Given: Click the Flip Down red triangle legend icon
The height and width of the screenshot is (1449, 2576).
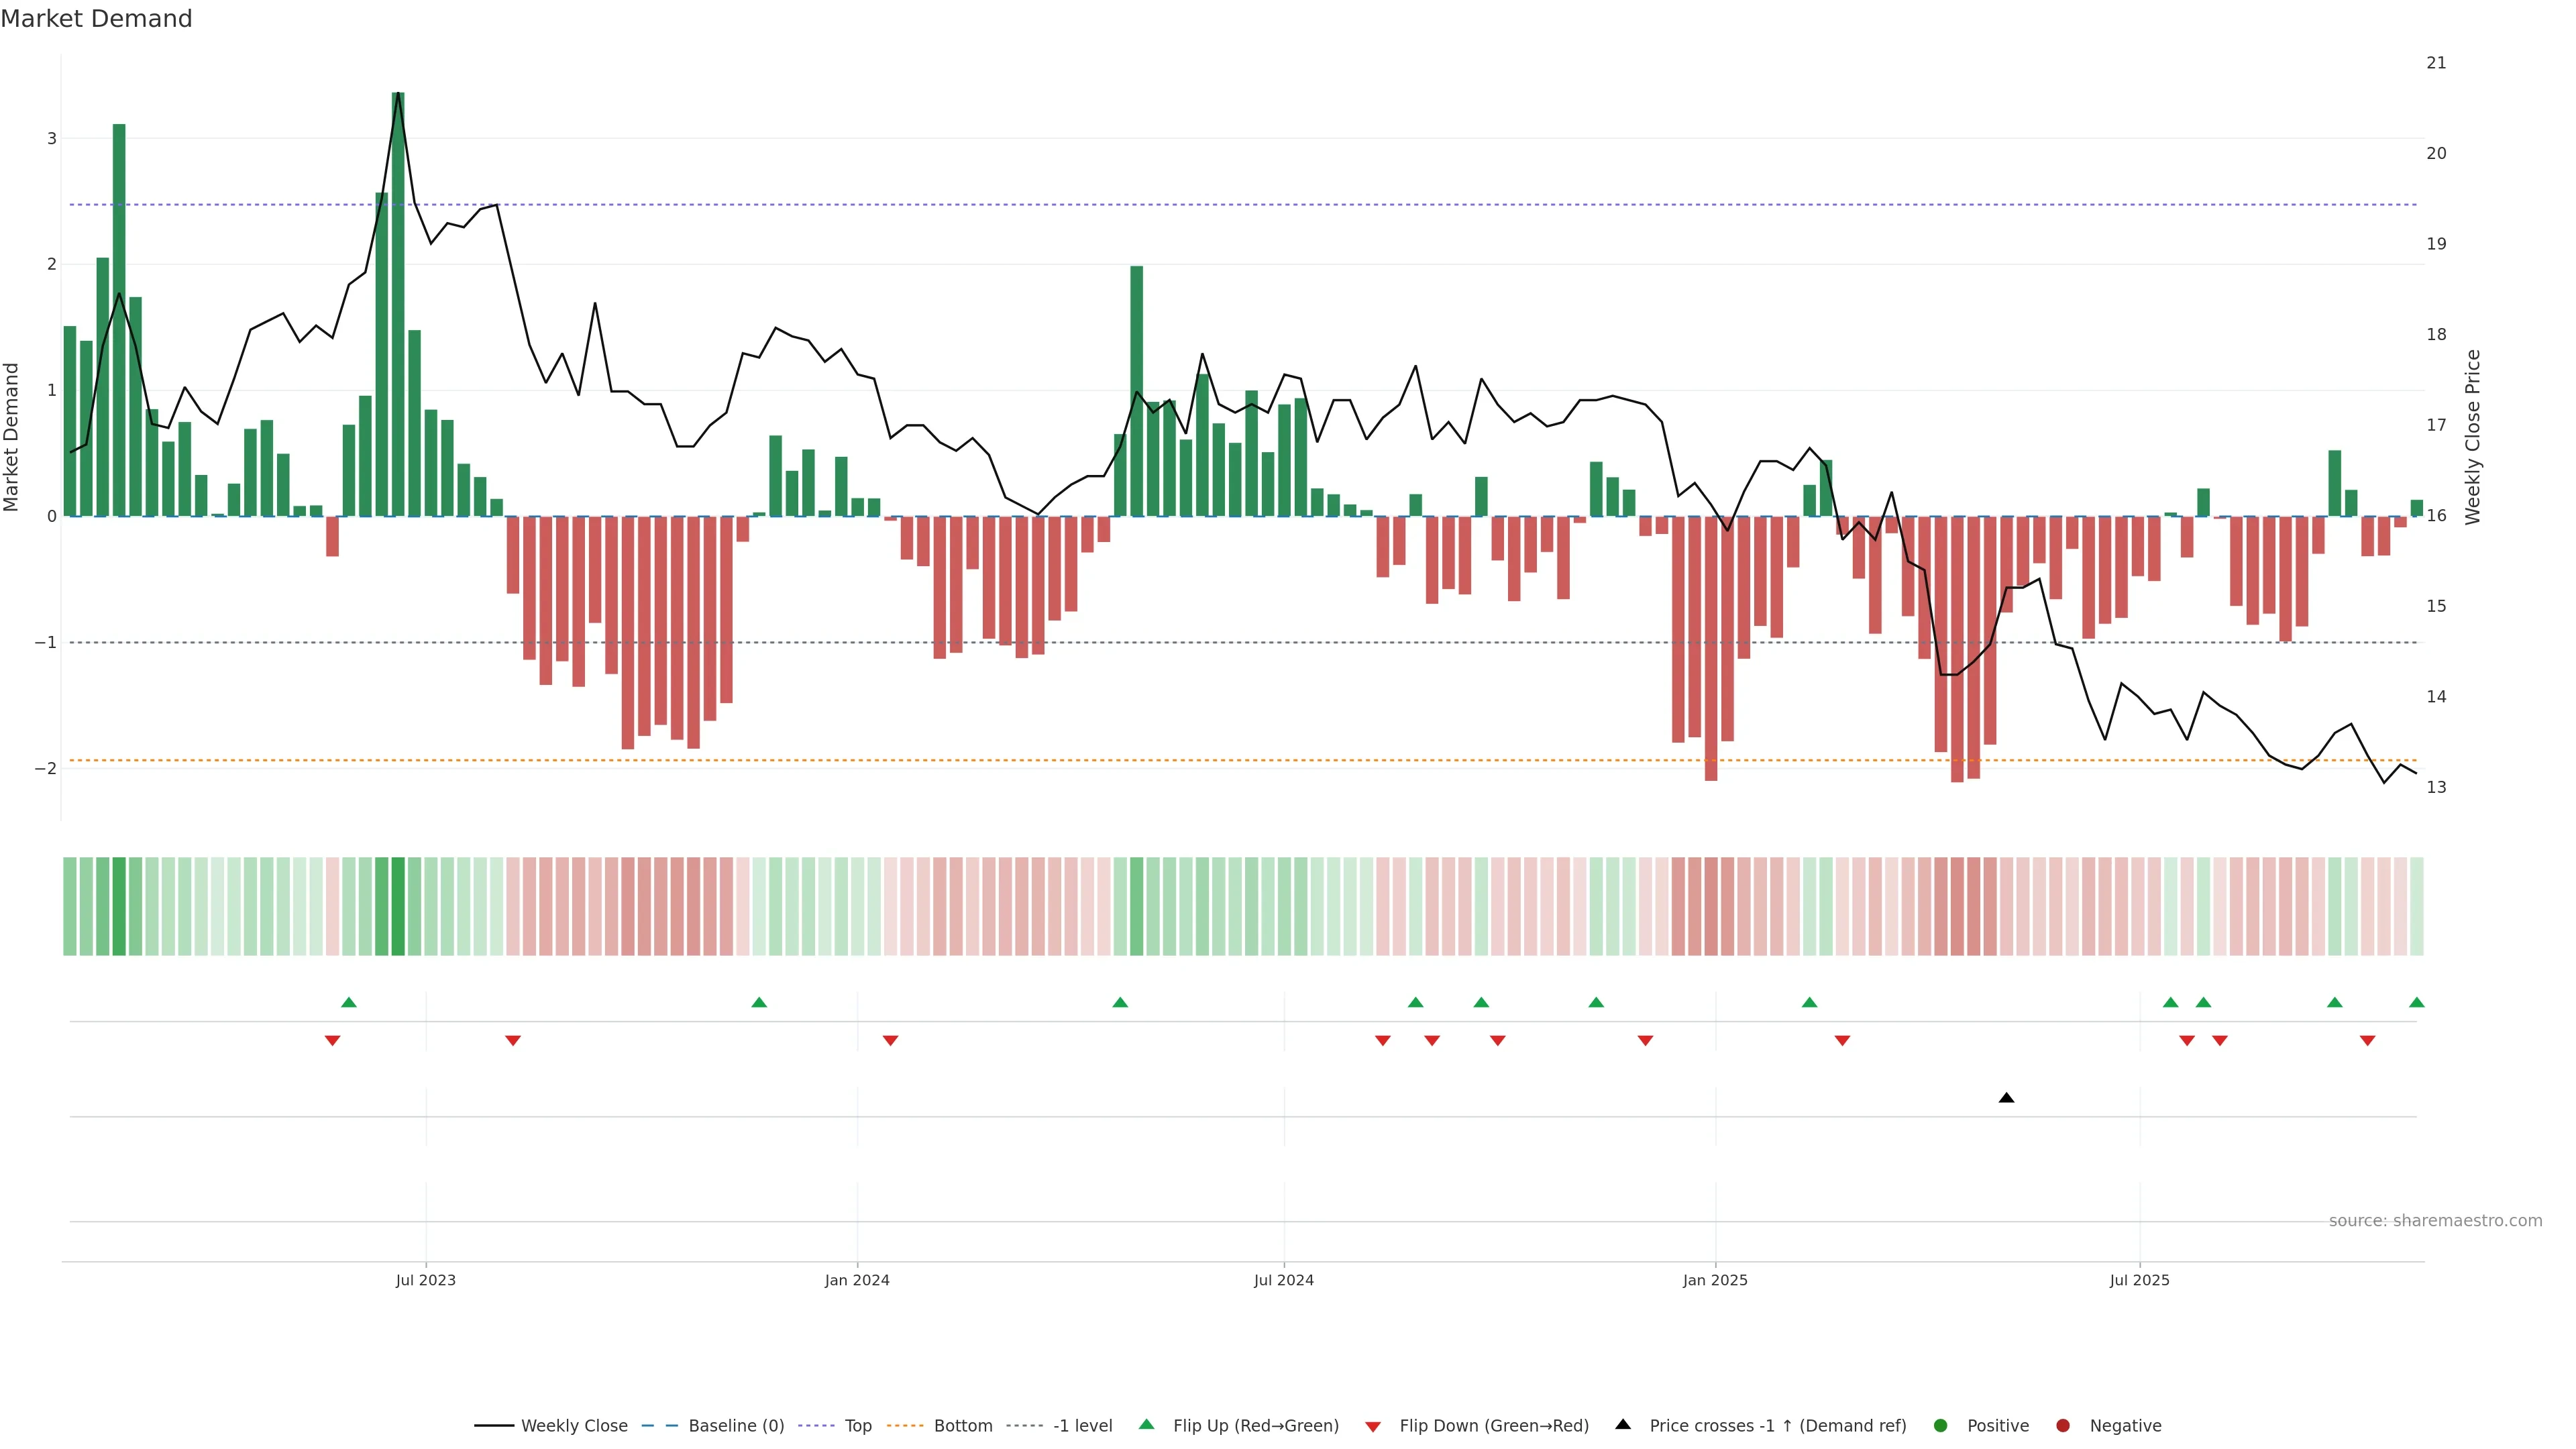Looking at the screenshot, I should (1373, 1427).
